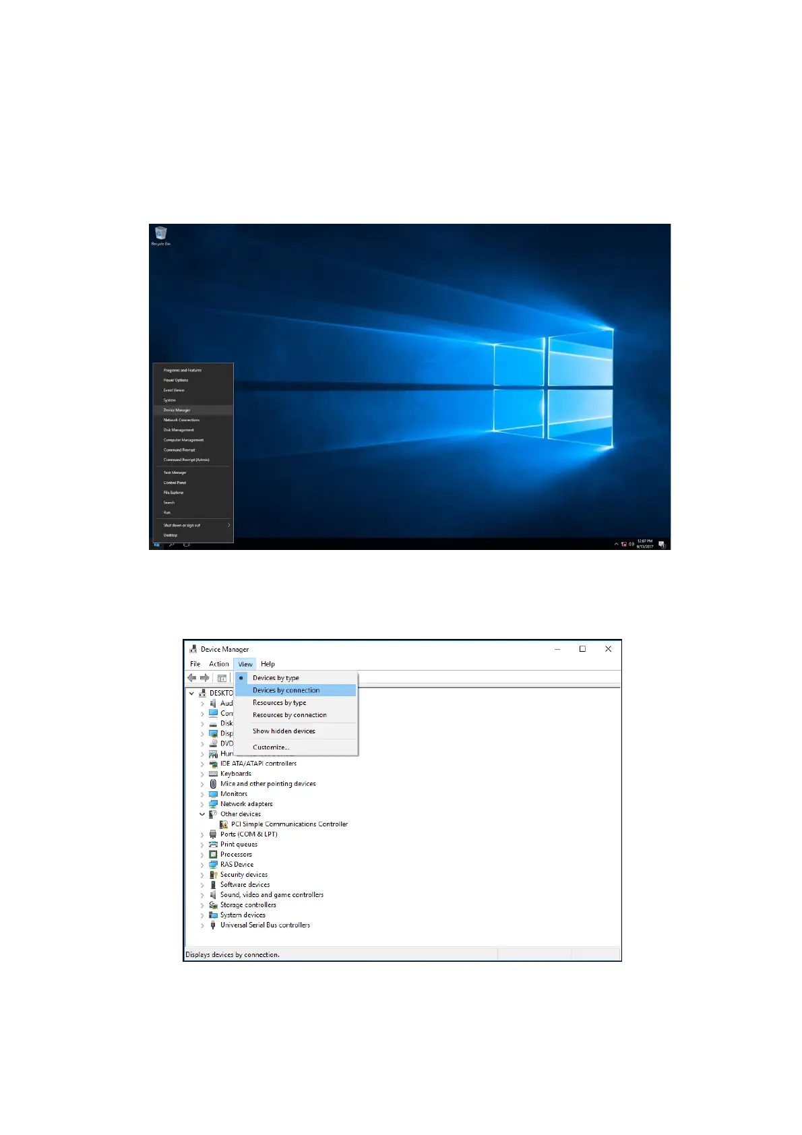
Task: Expand the DVD category chevron
Action: [x=202, y=744]
